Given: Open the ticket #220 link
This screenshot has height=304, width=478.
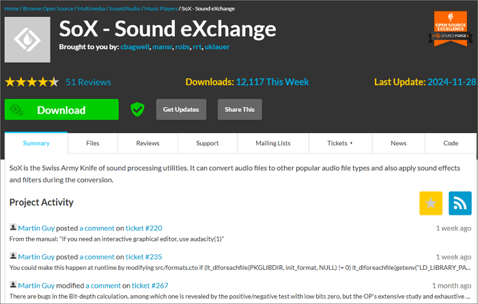Looking at the screenshot, I should [x=144, y=228].
